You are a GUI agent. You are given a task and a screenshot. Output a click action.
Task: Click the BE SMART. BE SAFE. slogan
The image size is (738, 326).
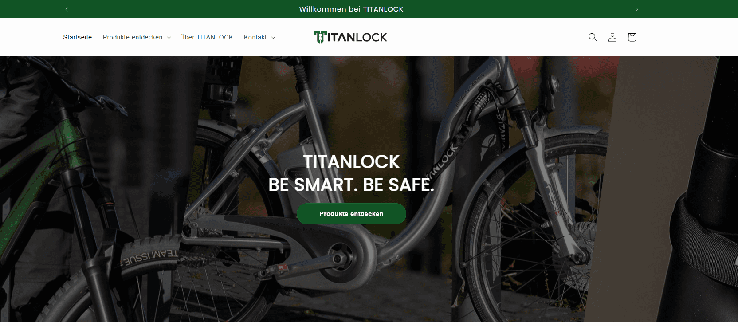[351, 185]
